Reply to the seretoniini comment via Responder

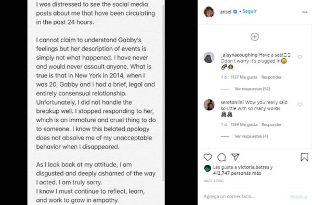click(271, 124)
